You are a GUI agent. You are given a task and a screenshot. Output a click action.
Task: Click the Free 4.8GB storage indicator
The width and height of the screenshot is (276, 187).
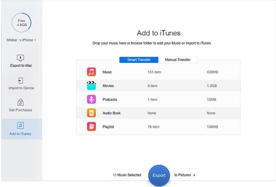click(x=21, y=23)
